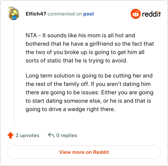Follow the blue "post" link
The width and height of the screenshot is (168, 166).
(x=89, y=14)
